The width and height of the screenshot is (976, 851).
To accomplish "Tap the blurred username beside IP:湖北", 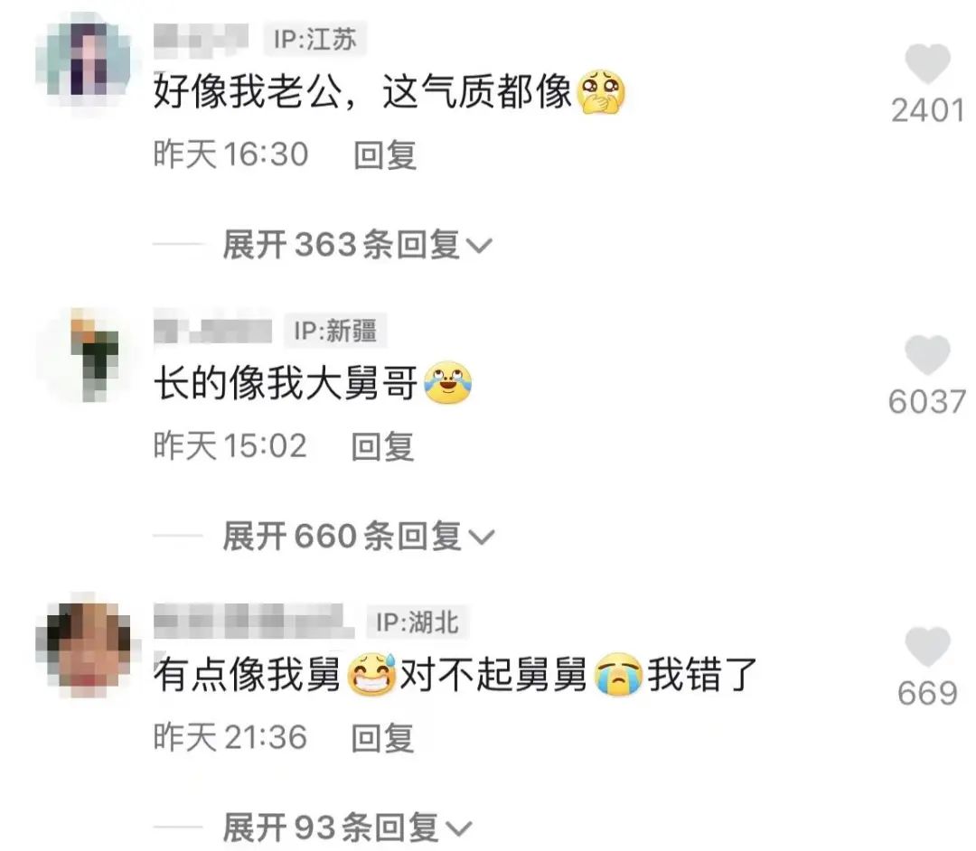I will (x=253, y=621).
